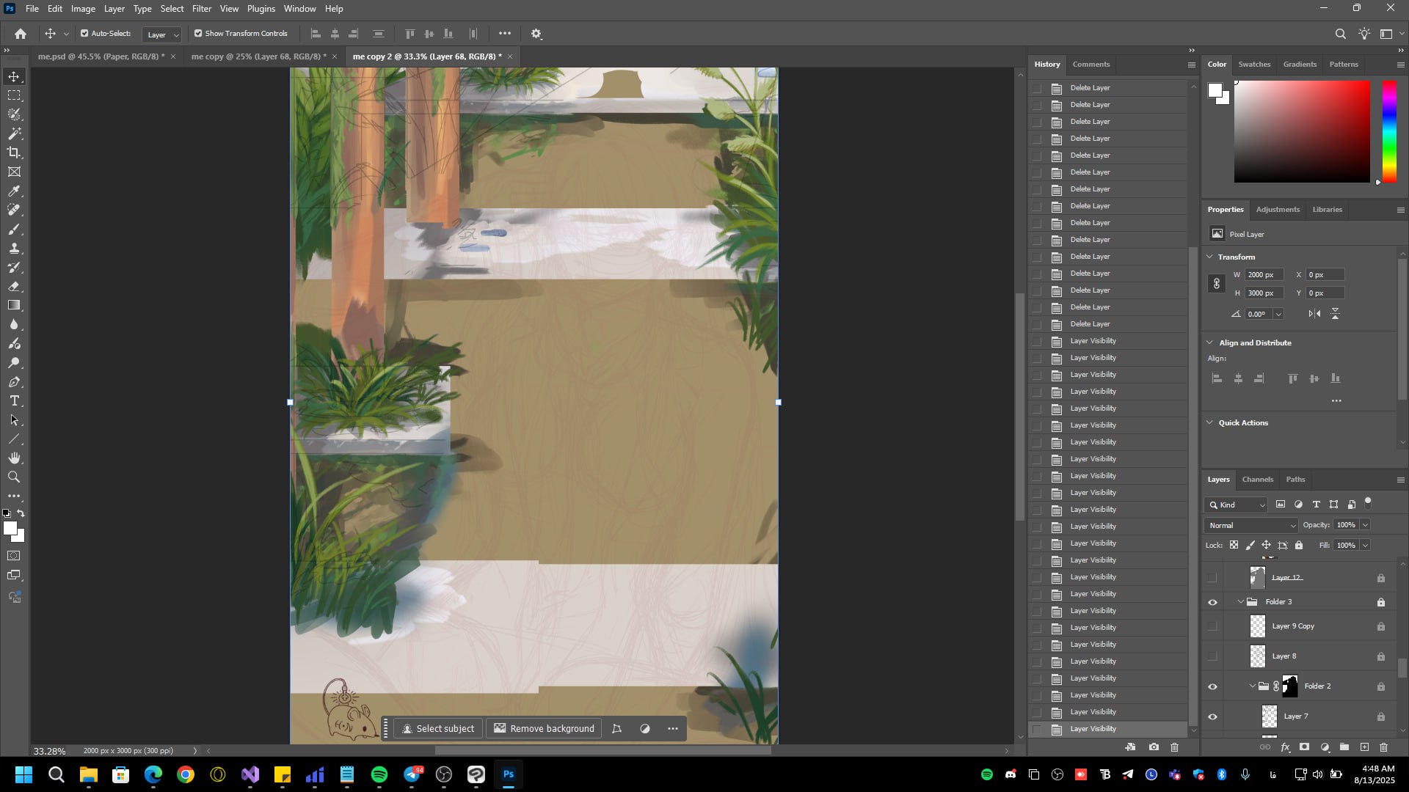Click delete layer trash icon in Layers panel

tap(1383, 747)
